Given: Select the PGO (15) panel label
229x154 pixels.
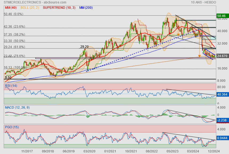Looking at the screenshot, I should 12,127.
